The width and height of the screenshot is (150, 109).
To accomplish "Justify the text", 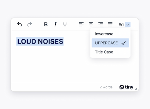I will click(110, 24).
